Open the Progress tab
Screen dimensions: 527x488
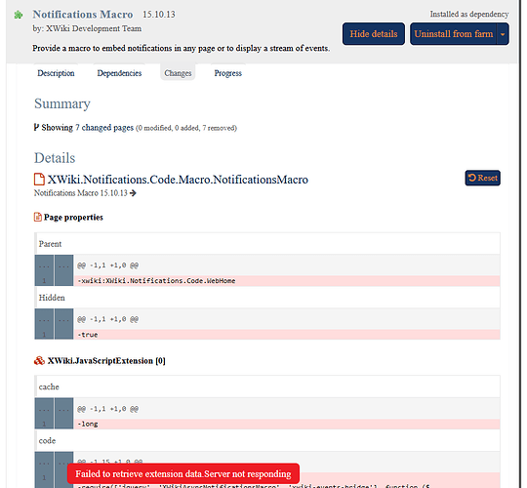coord(227,73)
